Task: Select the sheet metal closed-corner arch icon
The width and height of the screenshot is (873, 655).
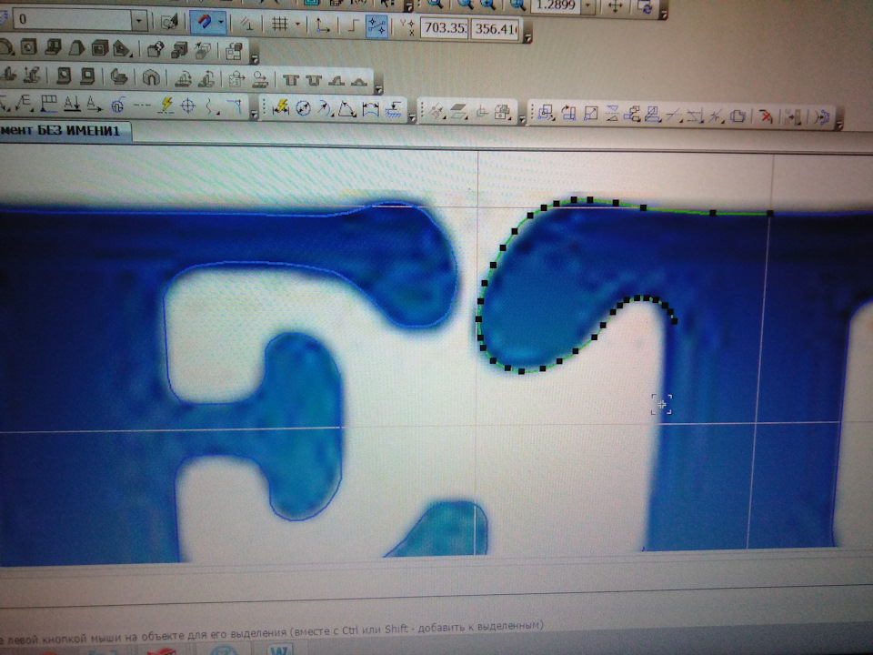Action: [x=151, y=76]
